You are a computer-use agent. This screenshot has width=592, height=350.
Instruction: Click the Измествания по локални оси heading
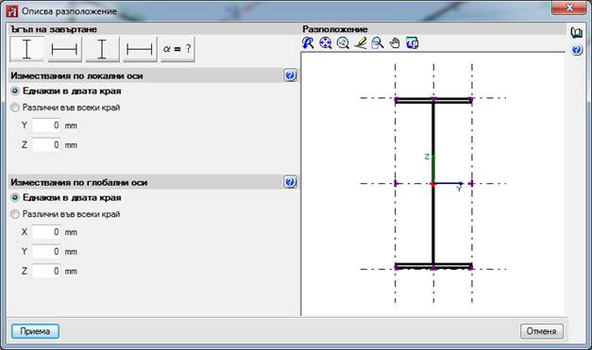tap(76, 75)
